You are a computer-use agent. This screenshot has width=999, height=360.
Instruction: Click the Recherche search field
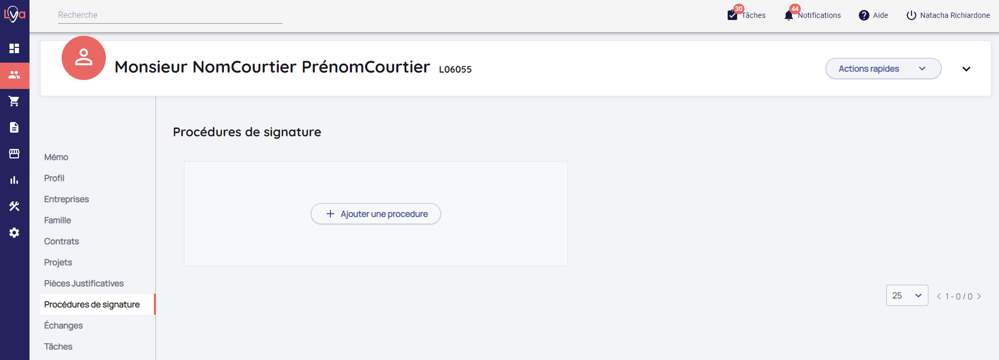[x=170, y=15]
